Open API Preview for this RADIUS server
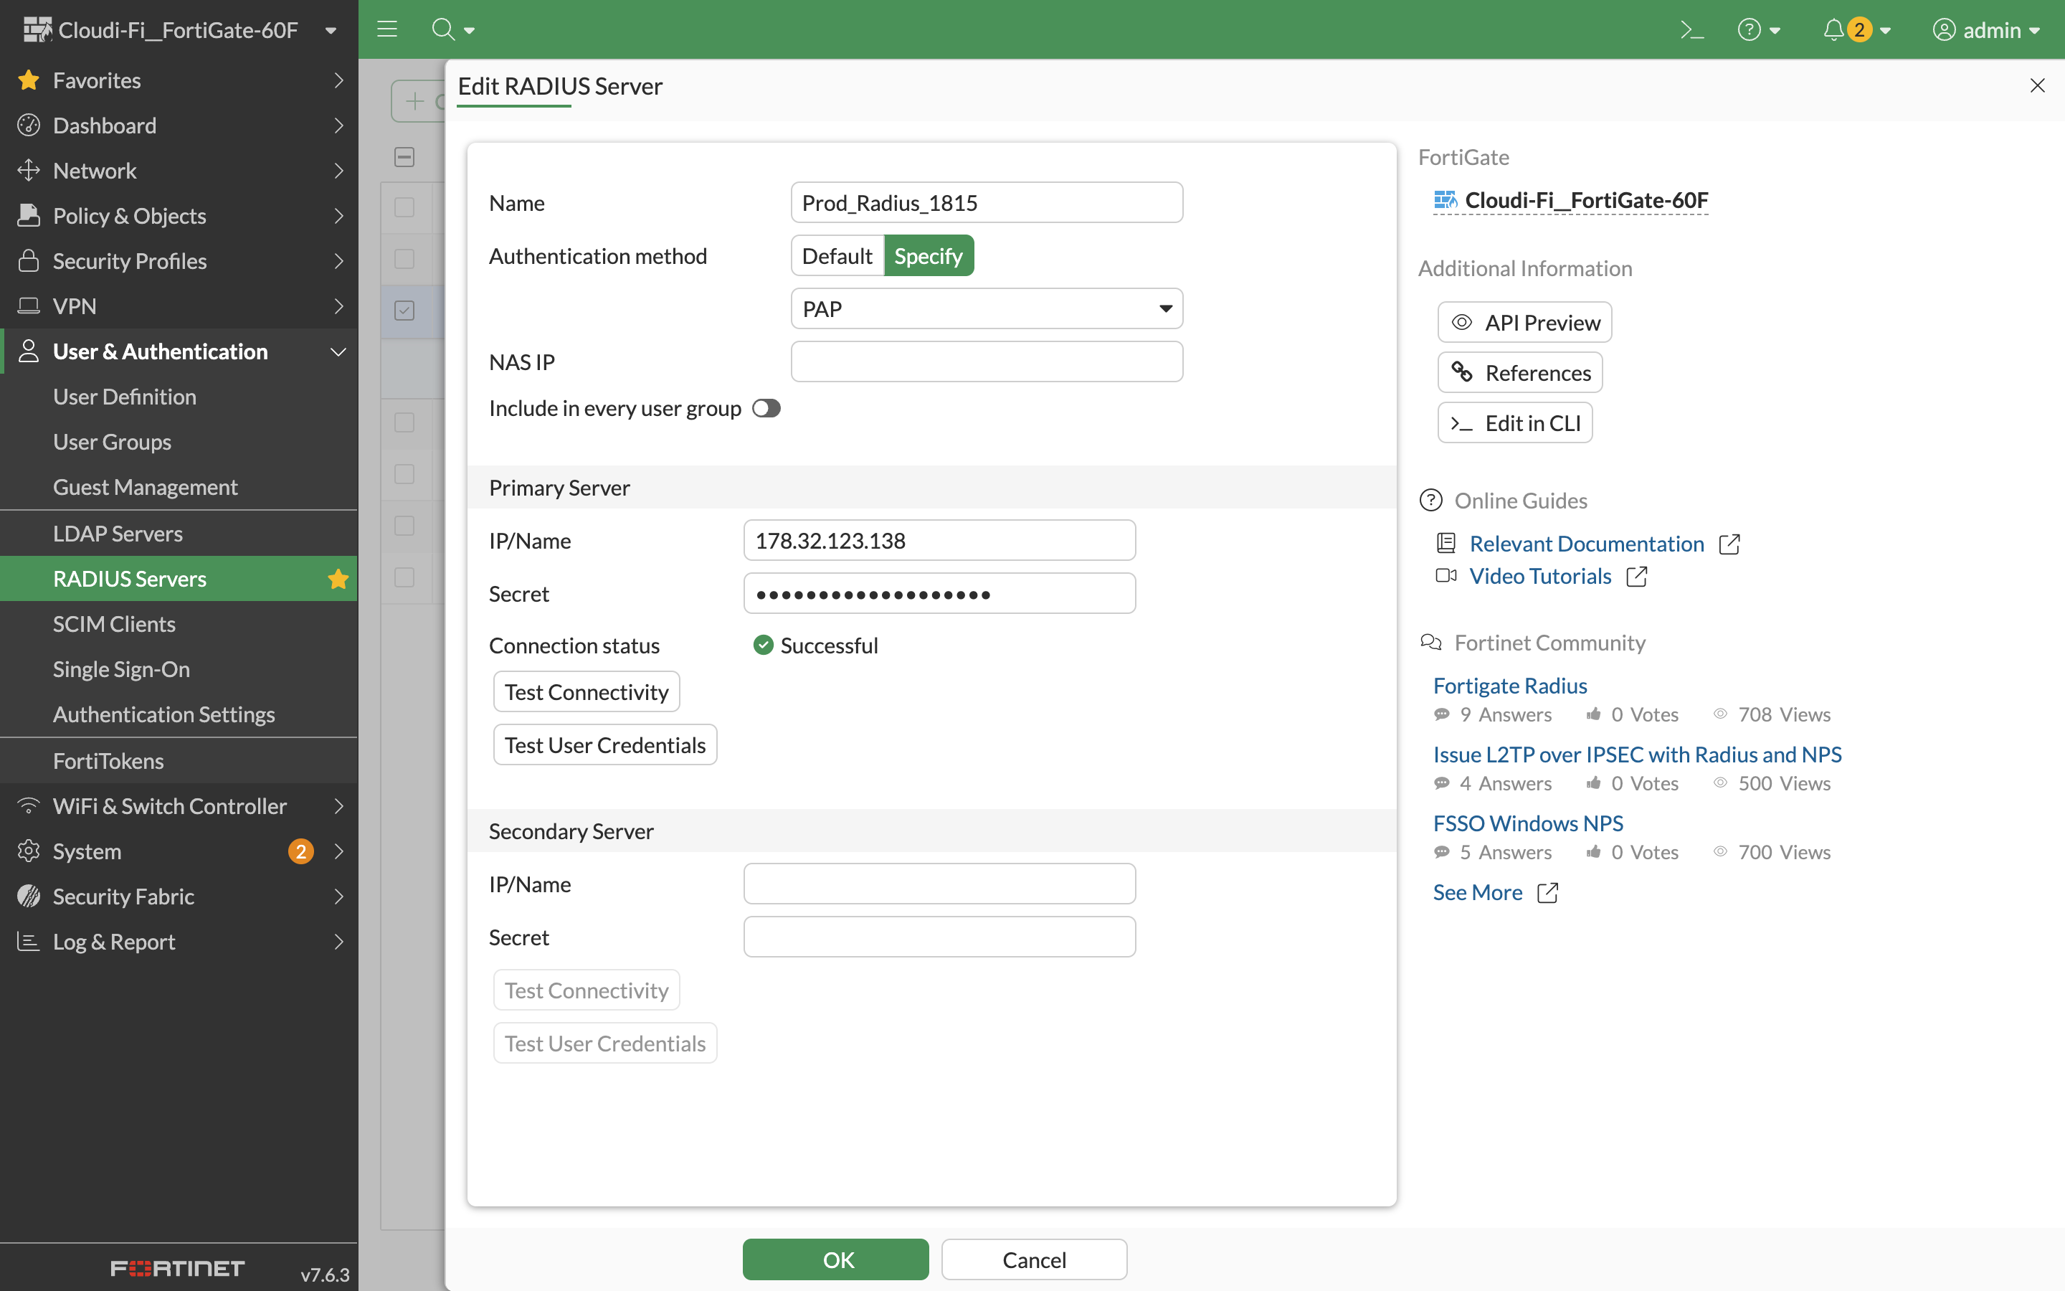This screenshot has width=2065, height=1291. (x=1524, y=322)
